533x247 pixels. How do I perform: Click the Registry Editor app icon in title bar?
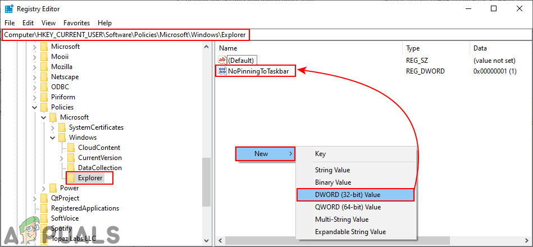[9, 9]
